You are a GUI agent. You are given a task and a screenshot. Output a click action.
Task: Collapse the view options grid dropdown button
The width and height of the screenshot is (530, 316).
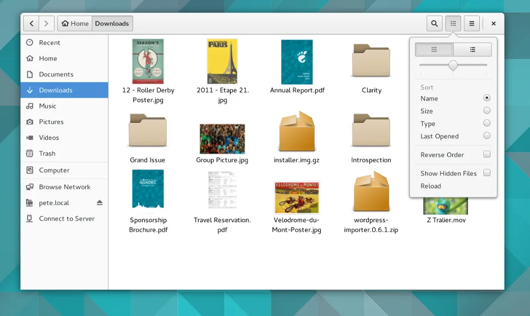453,24
